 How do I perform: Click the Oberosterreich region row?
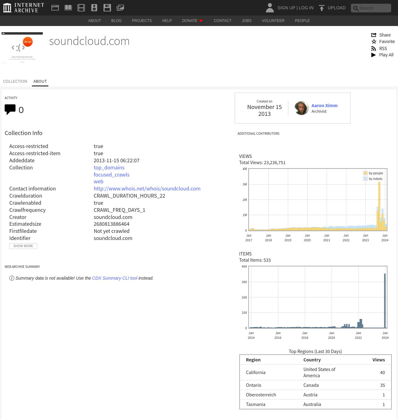316,395
